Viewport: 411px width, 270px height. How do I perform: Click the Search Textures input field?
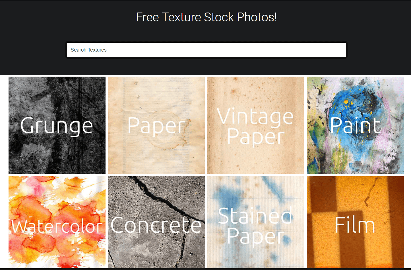(206, 50)
